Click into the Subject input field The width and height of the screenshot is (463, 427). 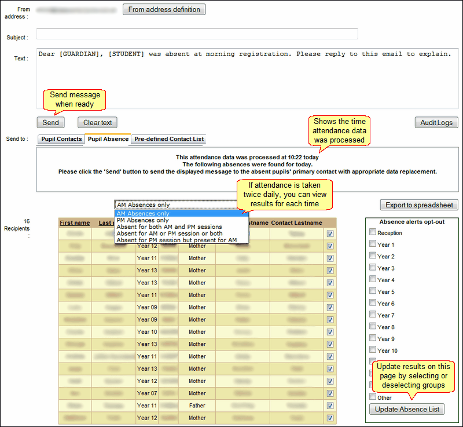pos(197,34)
